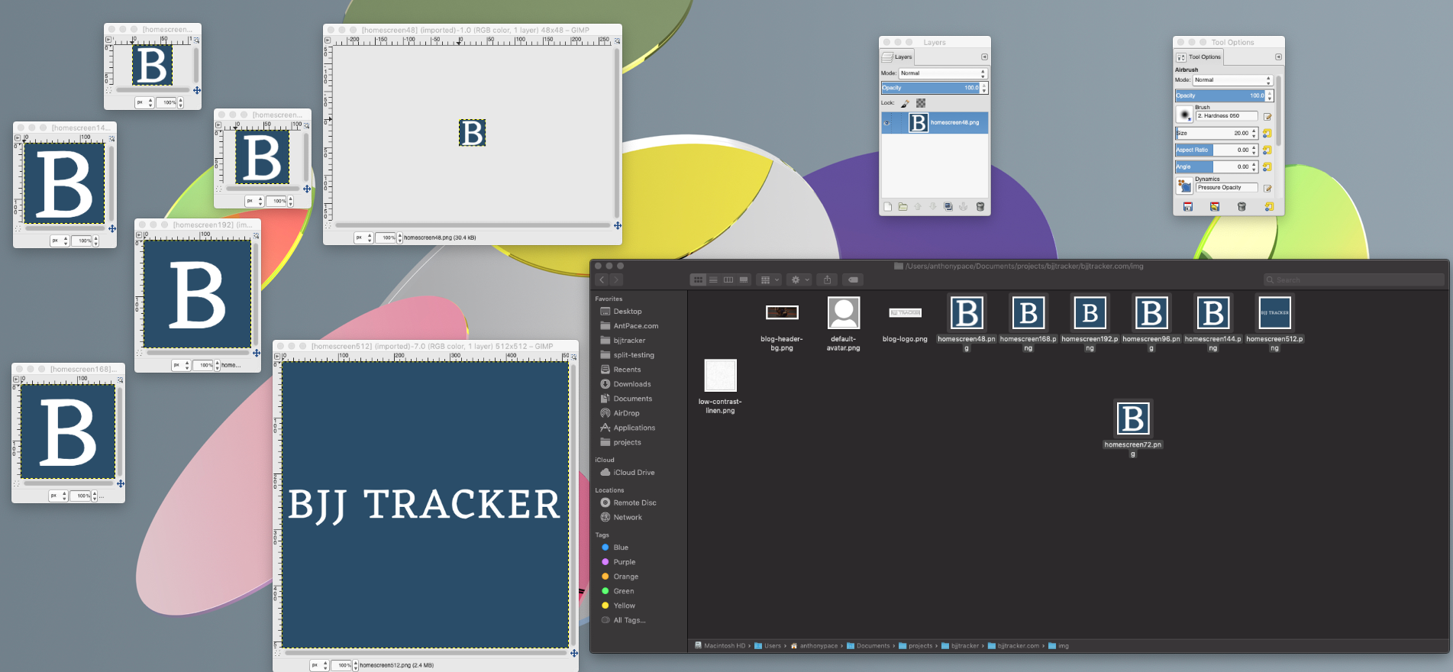Click the Finder search field
Image resolution: width=1453 pixels, height=672 pixels.
pos(1354,280)
